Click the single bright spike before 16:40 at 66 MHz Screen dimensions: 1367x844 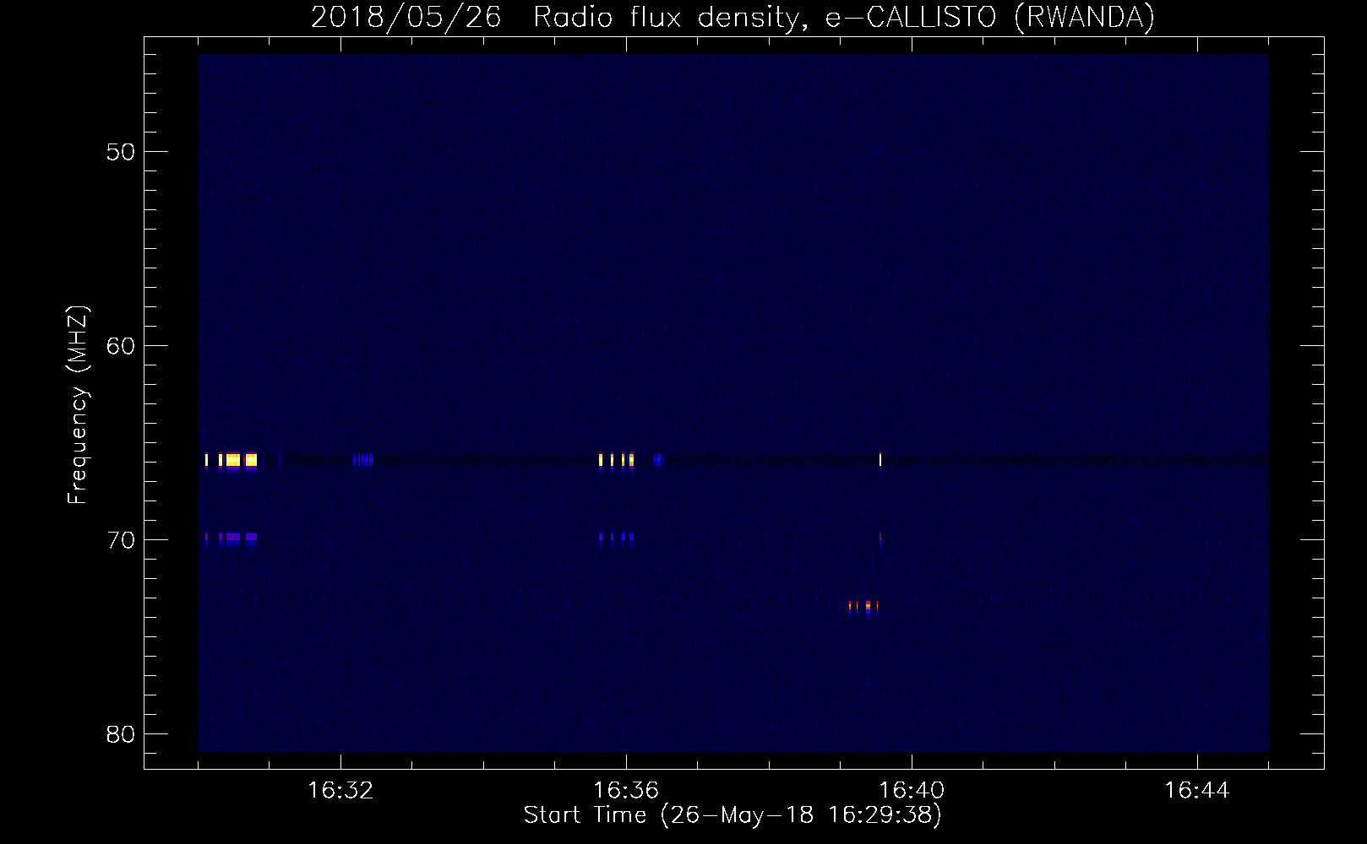coord(880,460)
